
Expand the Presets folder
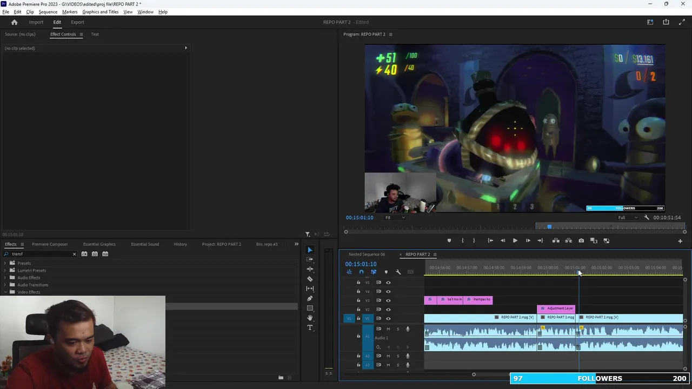pyautogui.click(x=5, y=263)
